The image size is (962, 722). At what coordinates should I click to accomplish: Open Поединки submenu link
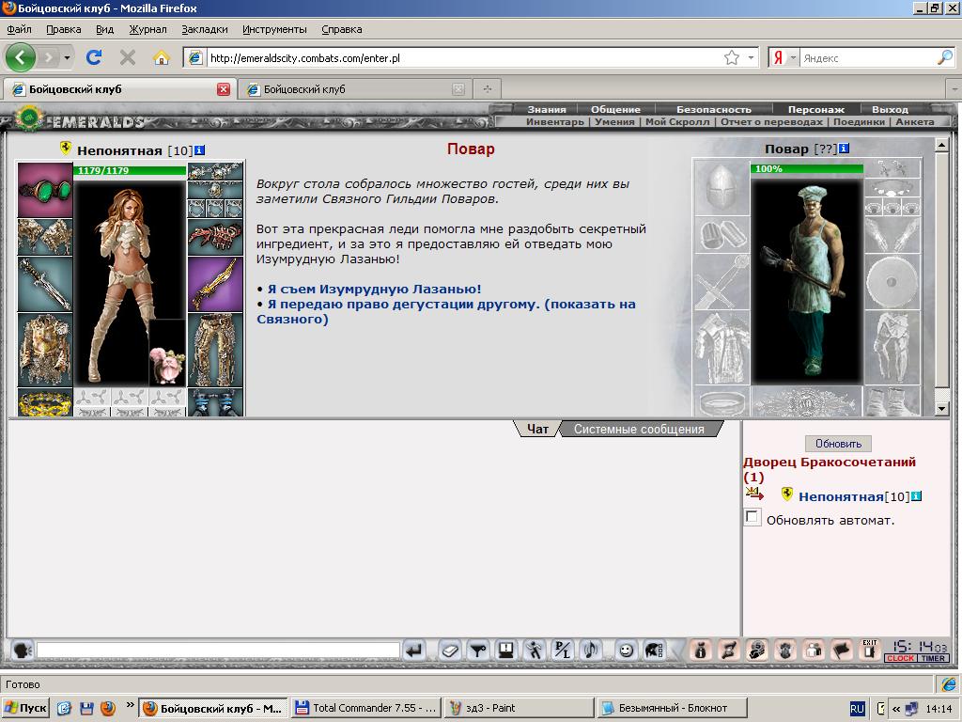(859, 121)
